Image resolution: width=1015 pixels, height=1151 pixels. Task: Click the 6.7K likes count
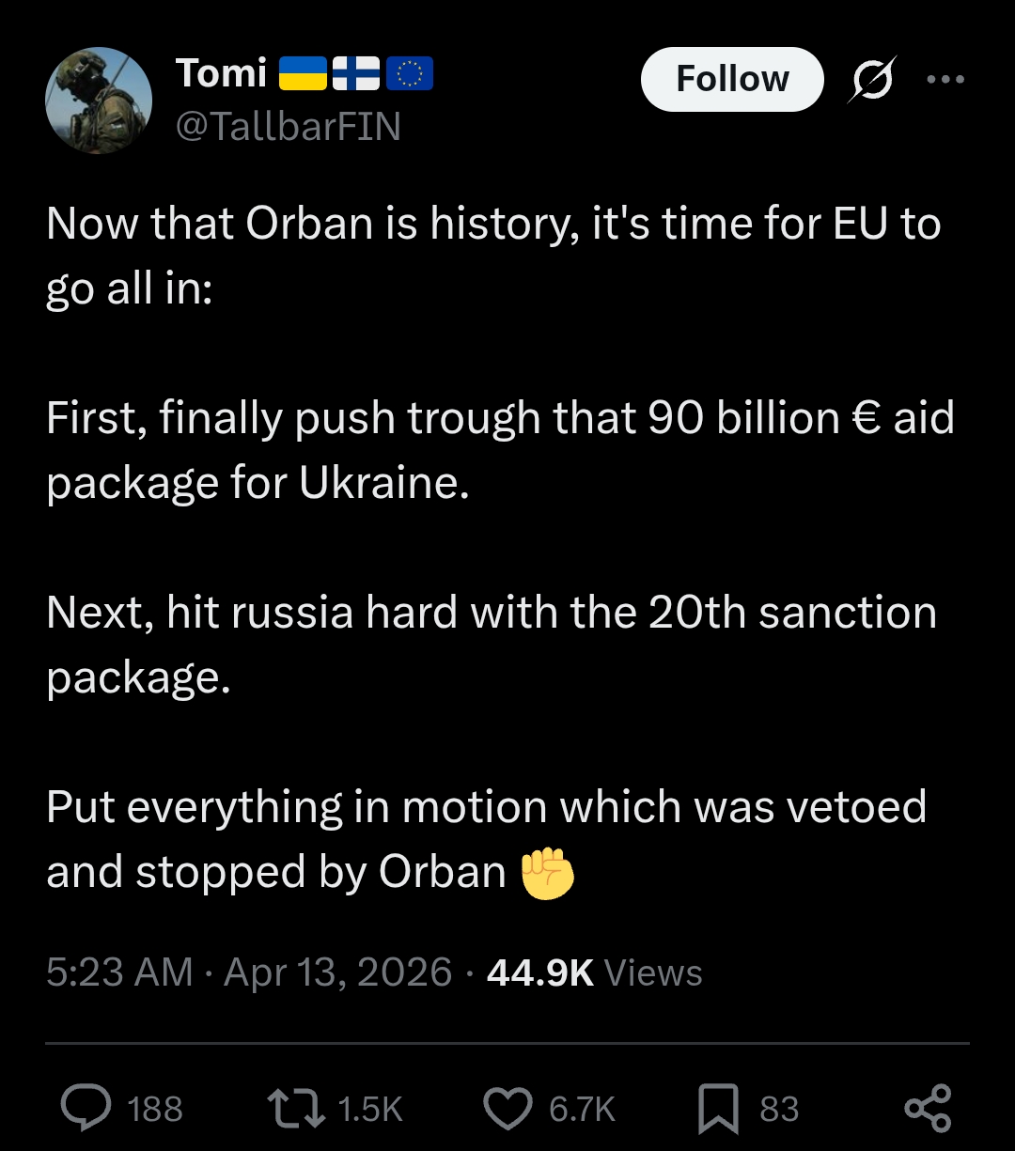[x=582, y=1110]
